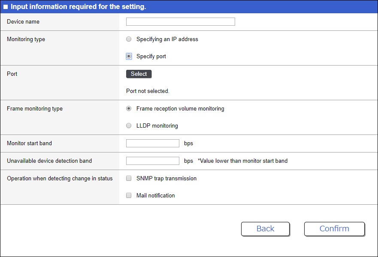Click the 'Monitoring type' row label

pos(26,39)
